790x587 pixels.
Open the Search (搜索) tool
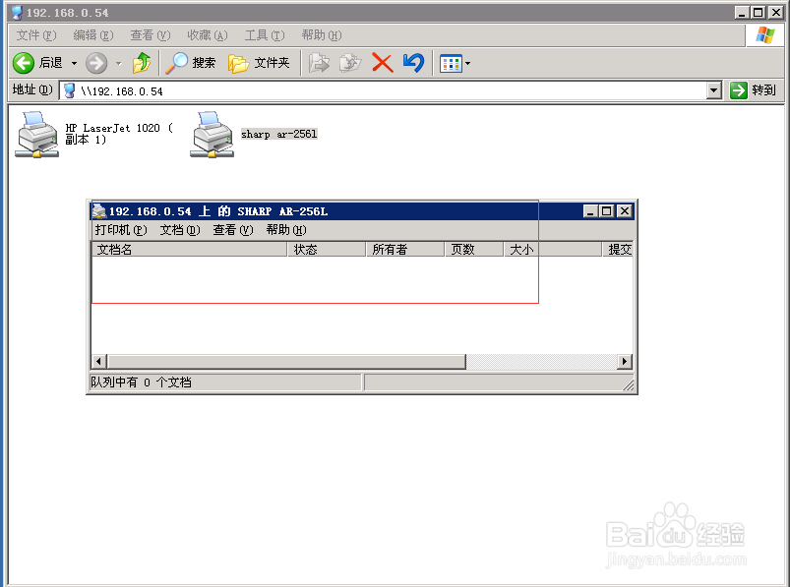pos(191,63)
